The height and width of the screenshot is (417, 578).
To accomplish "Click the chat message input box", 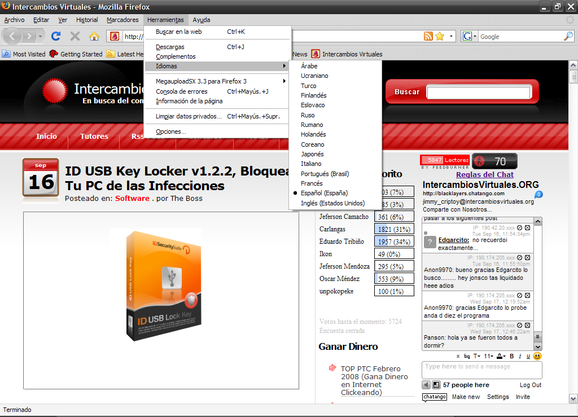I will [482, 370].
